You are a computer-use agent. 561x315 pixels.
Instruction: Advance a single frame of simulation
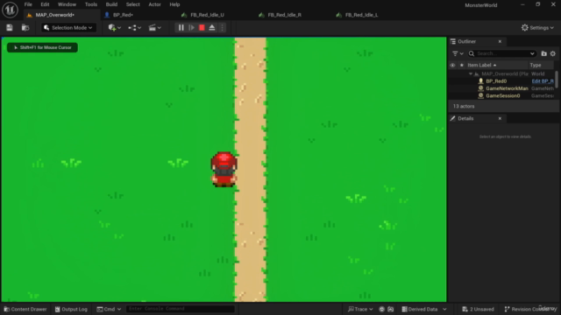[x=191, y=27]
